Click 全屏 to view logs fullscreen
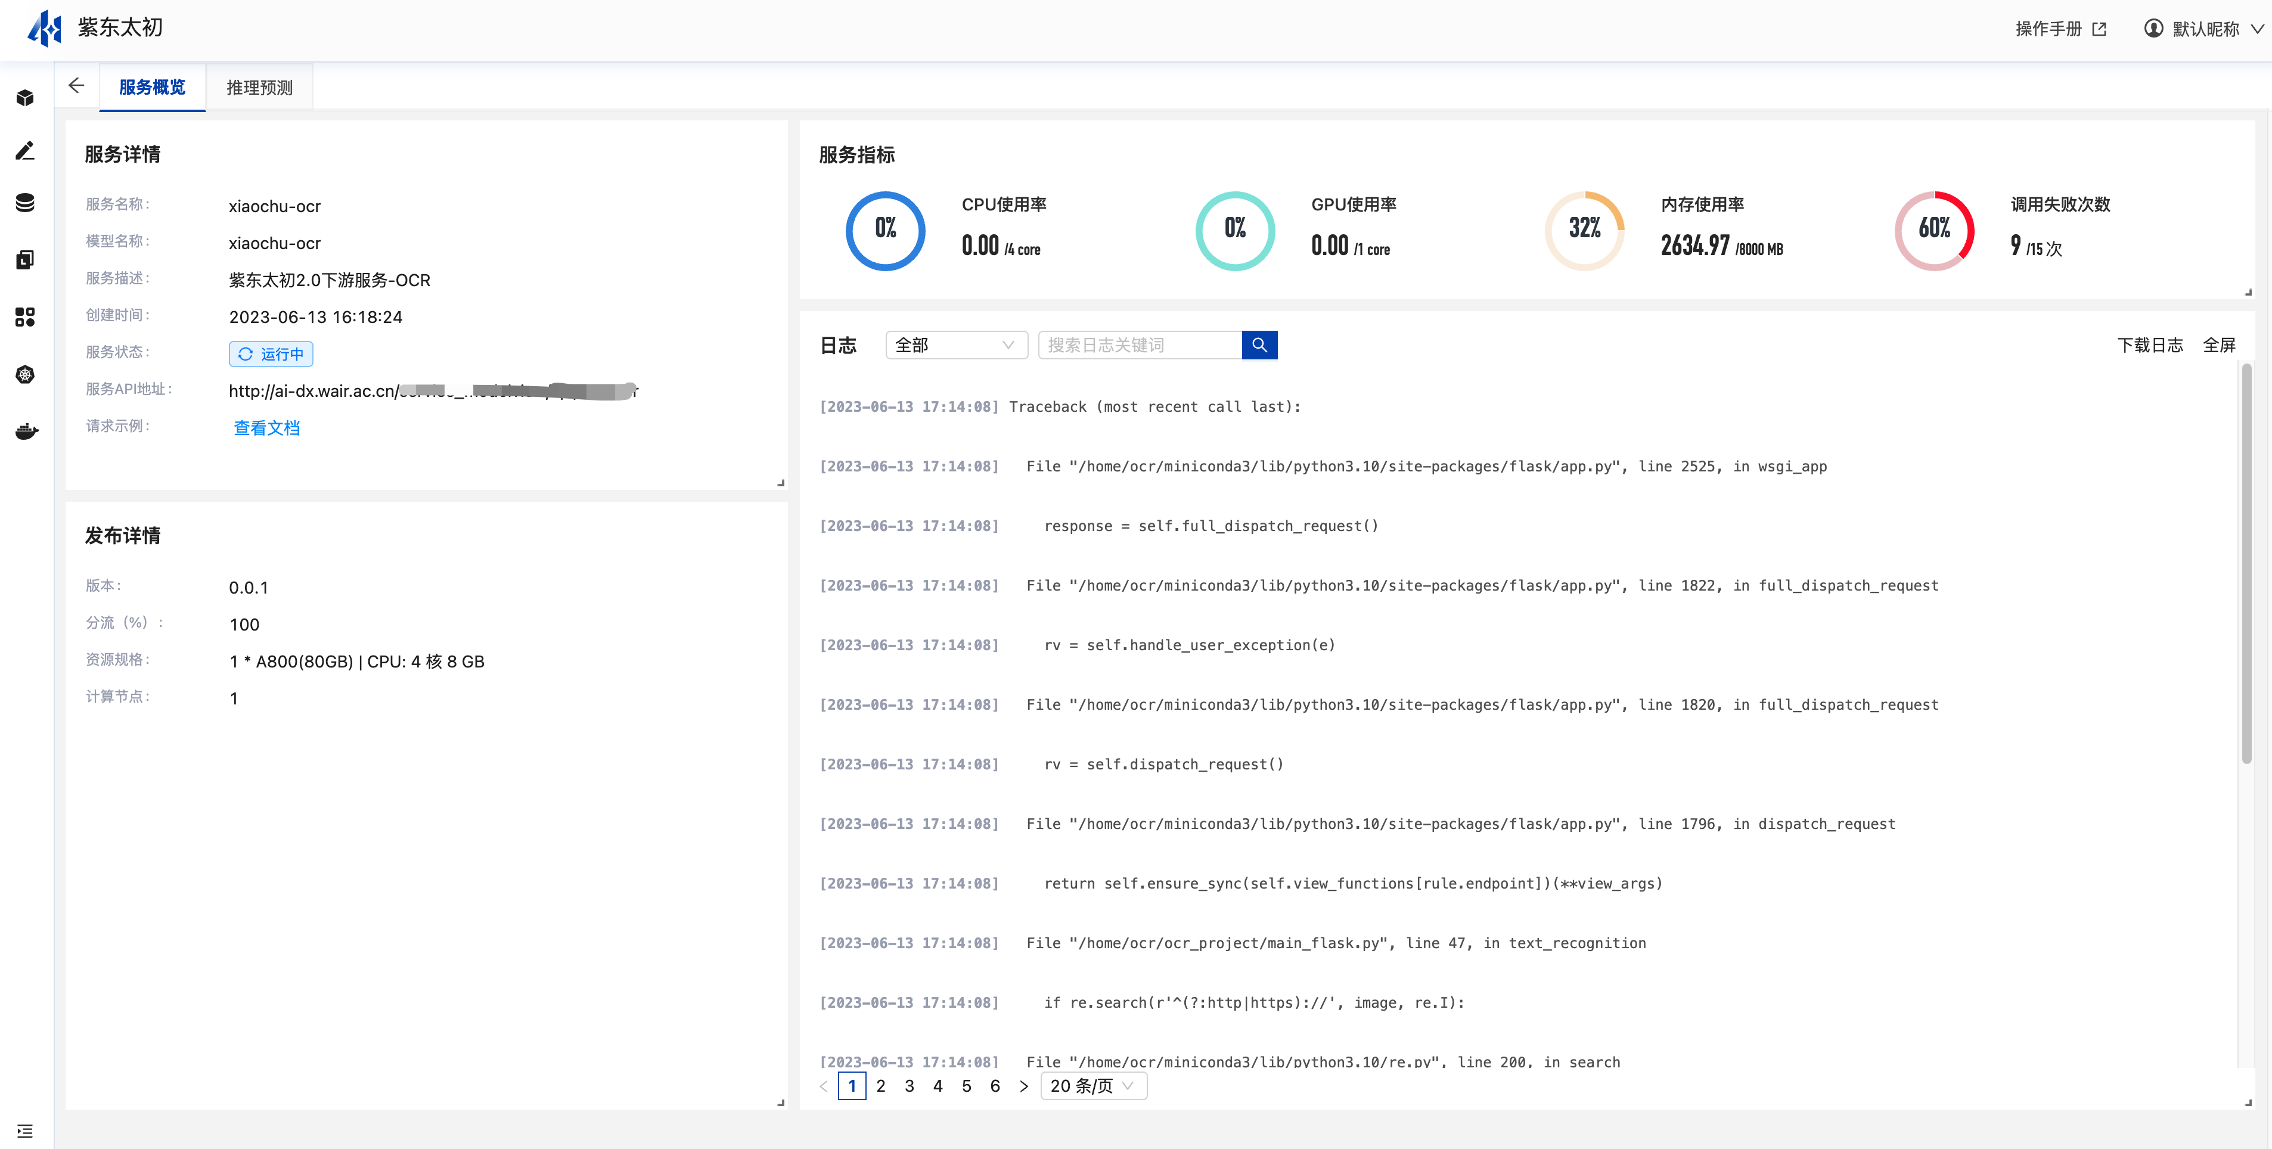This screenshot has width=2272, height=1149. click(2218, 345)
